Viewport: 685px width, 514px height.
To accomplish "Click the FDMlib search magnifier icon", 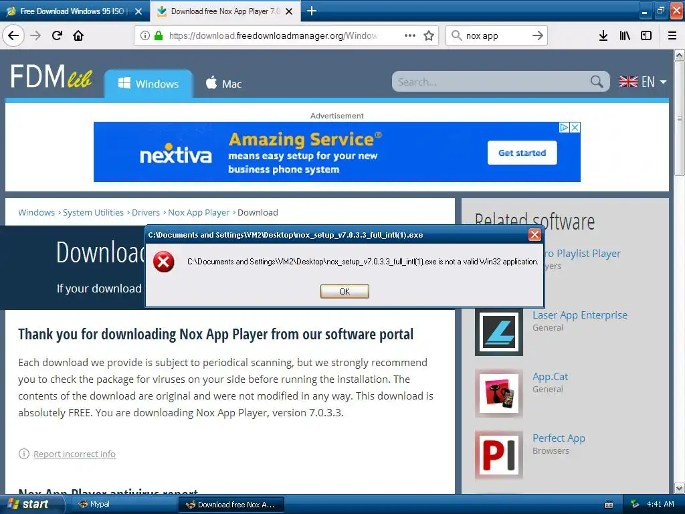I will click(597, 81).
